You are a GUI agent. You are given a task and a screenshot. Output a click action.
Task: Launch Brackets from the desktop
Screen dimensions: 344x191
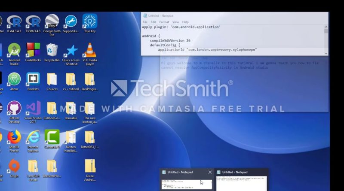point(33,82)
